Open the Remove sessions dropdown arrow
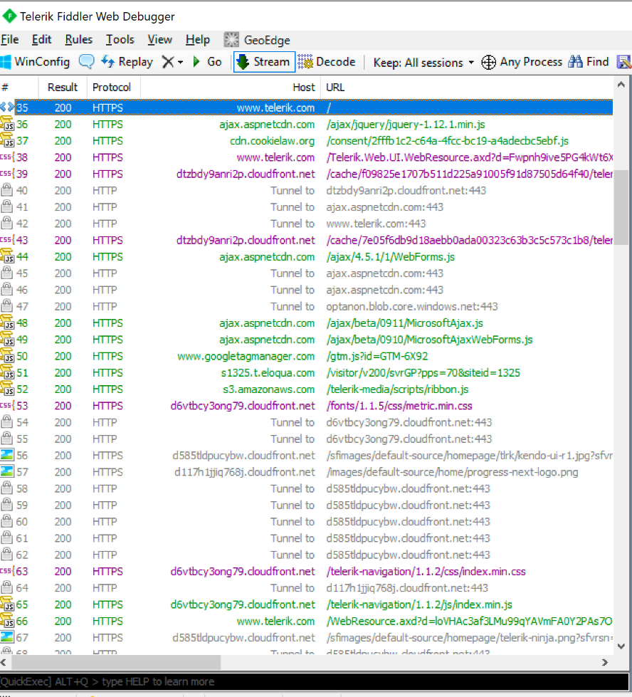632x697 pixels. point(180,62)
